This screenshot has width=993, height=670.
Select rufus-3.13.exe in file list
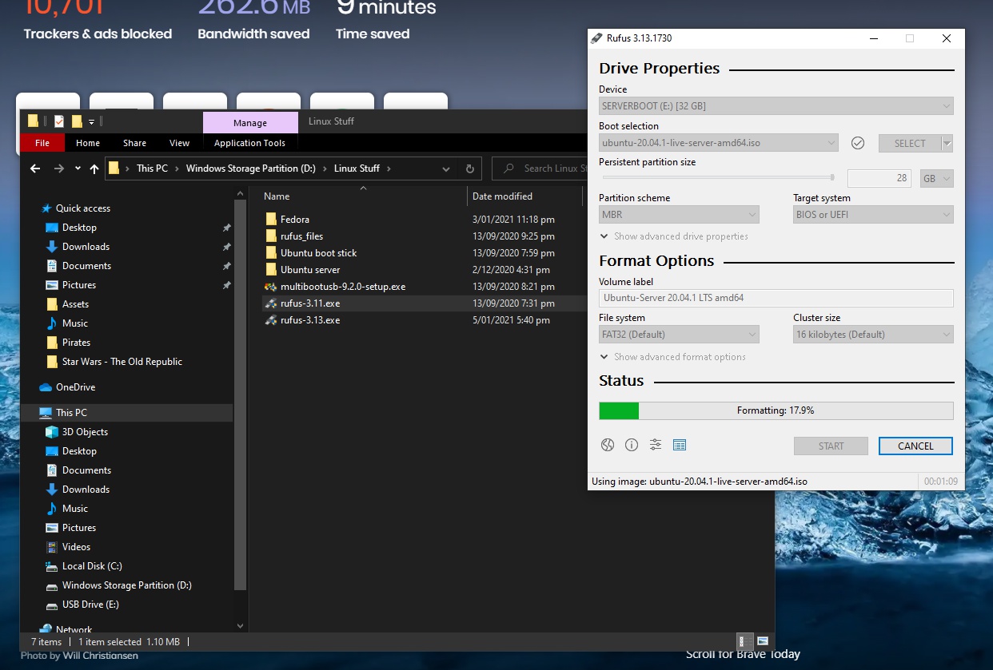coord(310,320)
